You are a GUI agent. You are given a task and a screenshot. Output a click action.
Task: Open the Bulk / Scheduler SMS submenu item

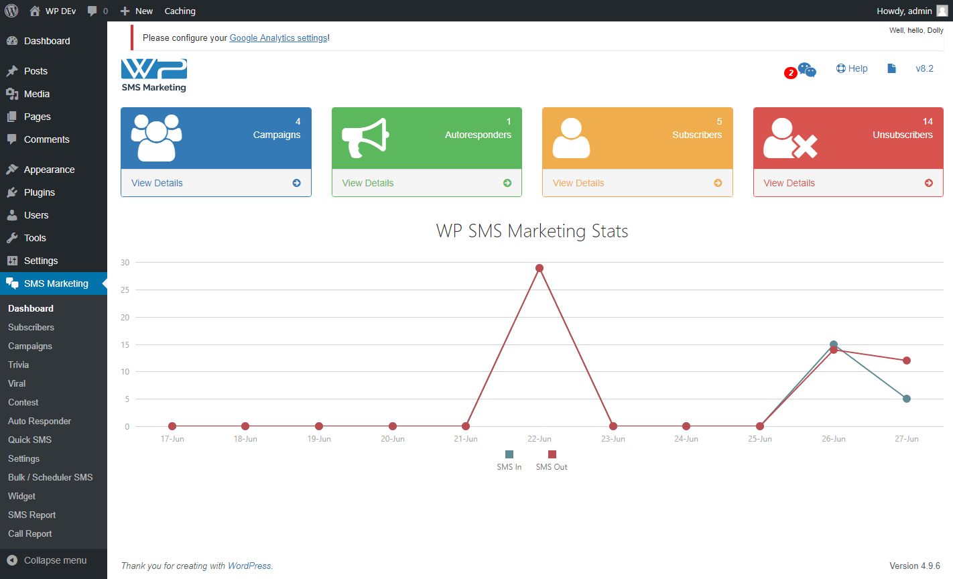pos(50,477)
